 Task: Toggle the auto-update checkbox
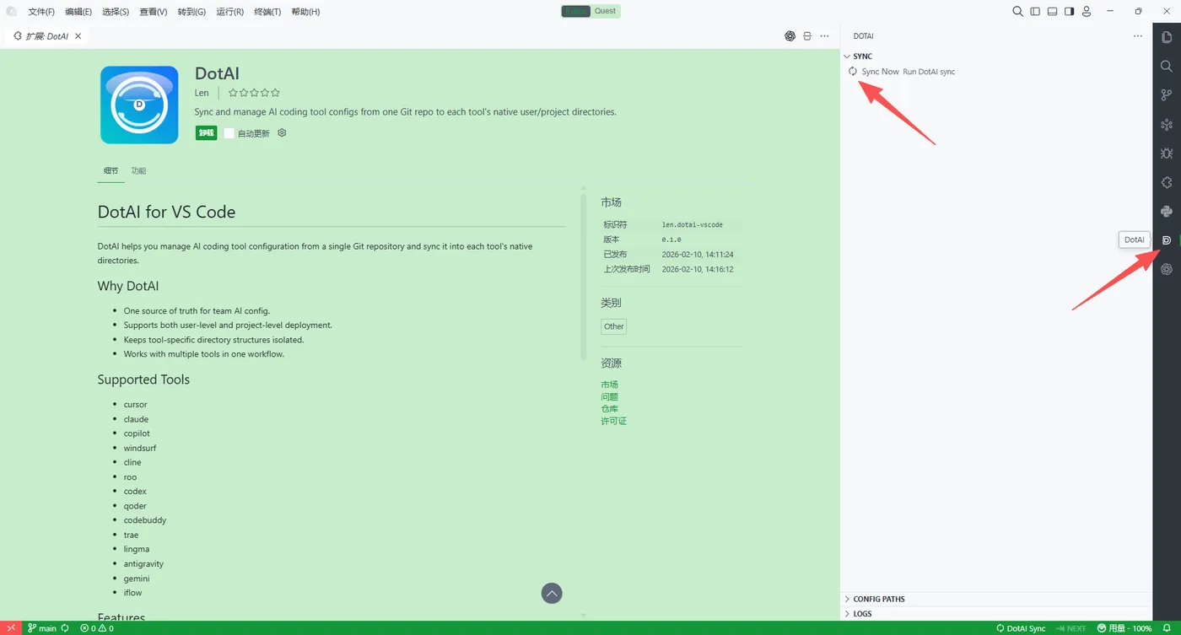229,133
